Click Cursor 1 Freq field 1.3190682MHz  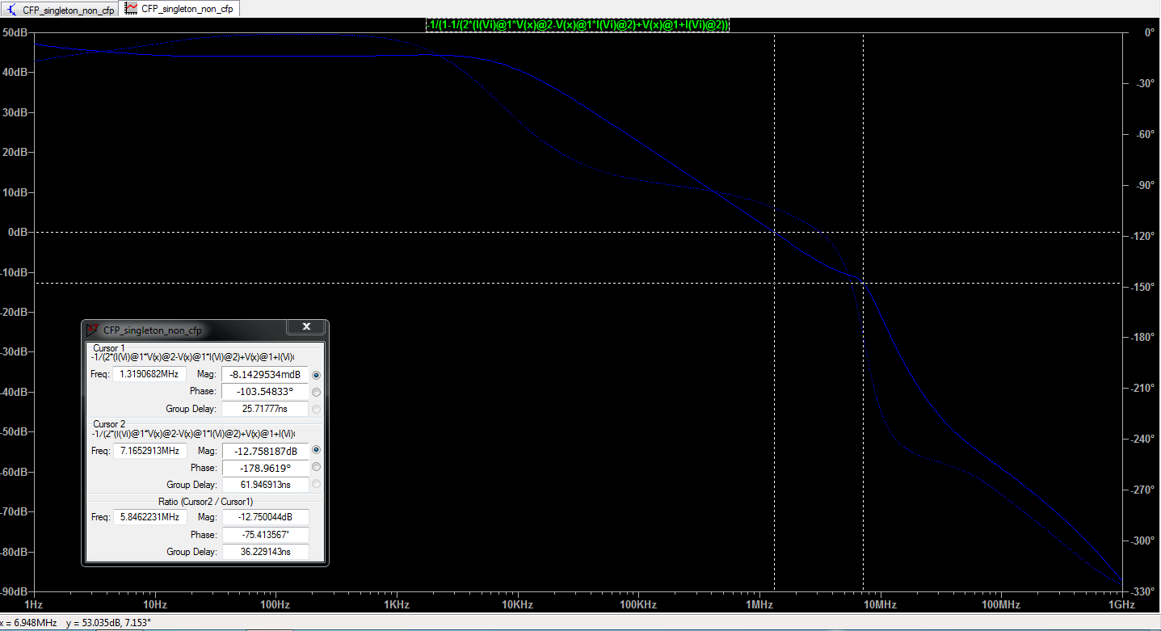tap(150, 374)
